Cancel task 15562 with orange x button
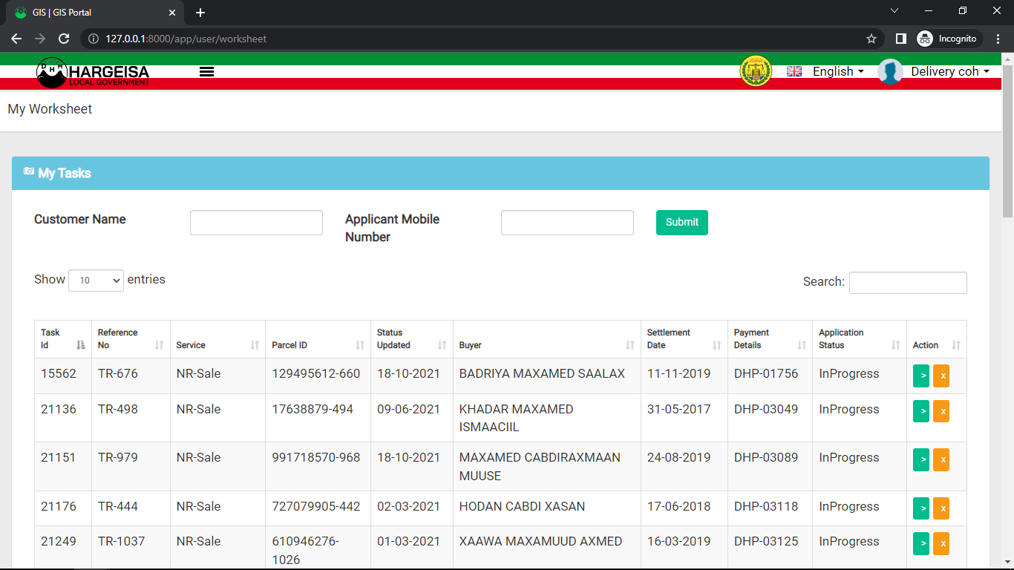 [x=941, y=376]
